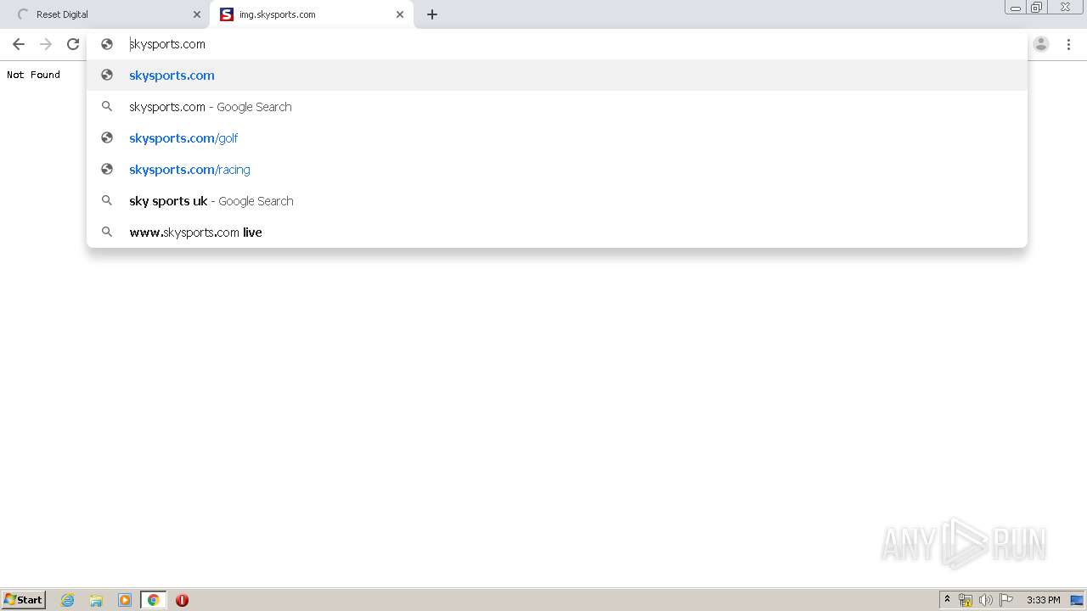Open the three-dot Chrome menu
This screenshot has height=611, width=1087.
point(1068,44)
